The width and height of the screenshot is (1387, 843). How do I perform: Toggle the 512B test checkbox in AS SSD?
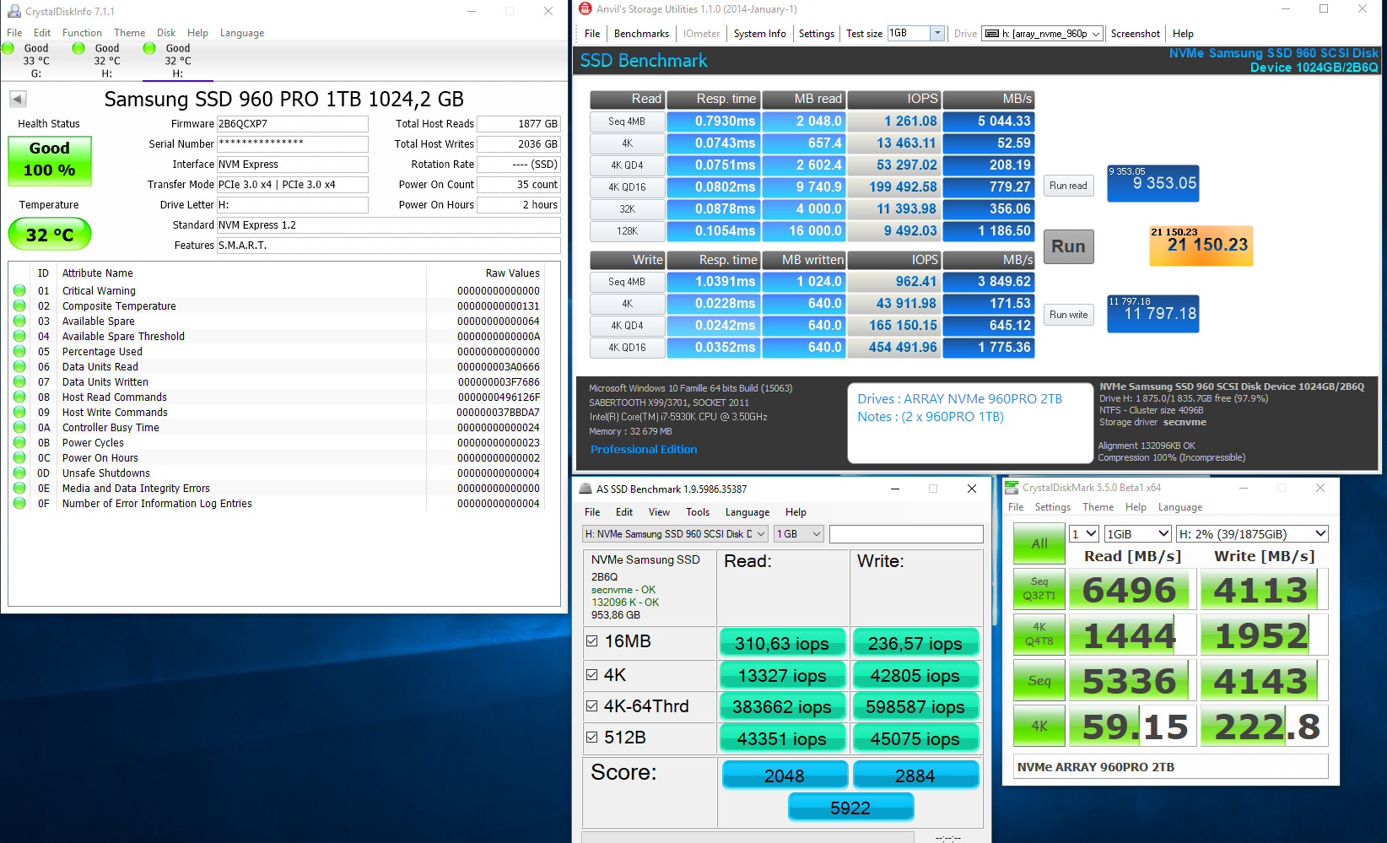point(592,738)
